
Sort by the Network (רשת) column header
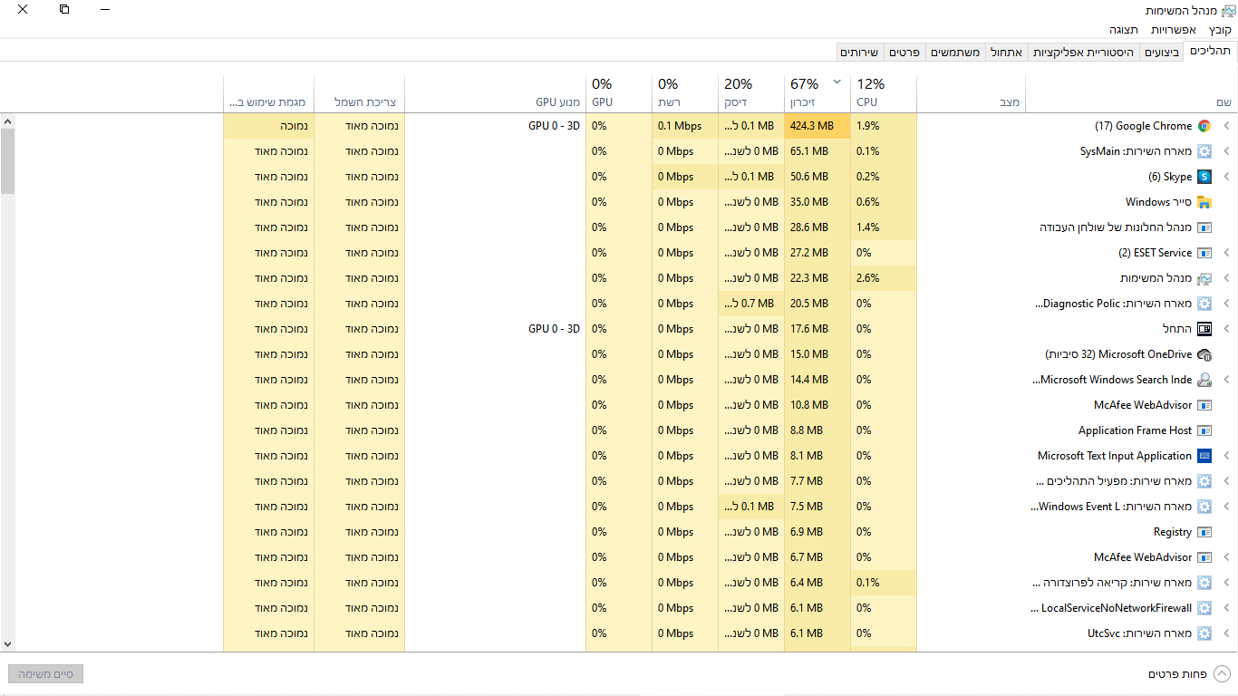(684, 93)
